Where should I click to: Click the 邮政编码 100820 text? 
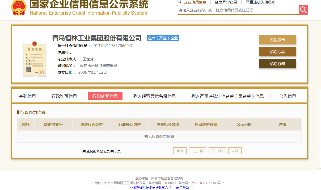(x=162, y=183)
